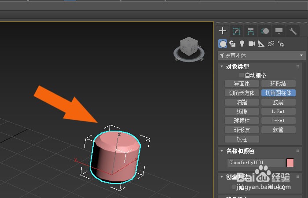Enable the 自动栅格 checkbox

[x=242, y=75]
